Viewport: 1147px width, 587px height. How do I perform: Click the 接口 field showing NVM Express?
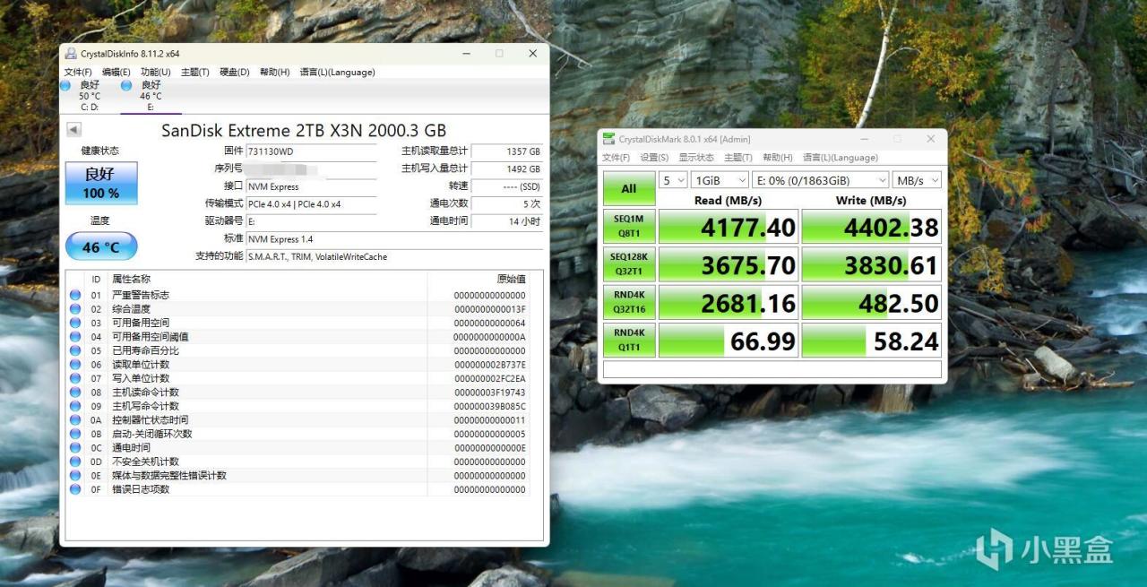click(311, 186)
